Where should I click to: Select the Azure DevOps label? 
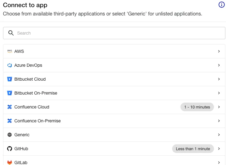pyautogui.click(x=28, y=65)
